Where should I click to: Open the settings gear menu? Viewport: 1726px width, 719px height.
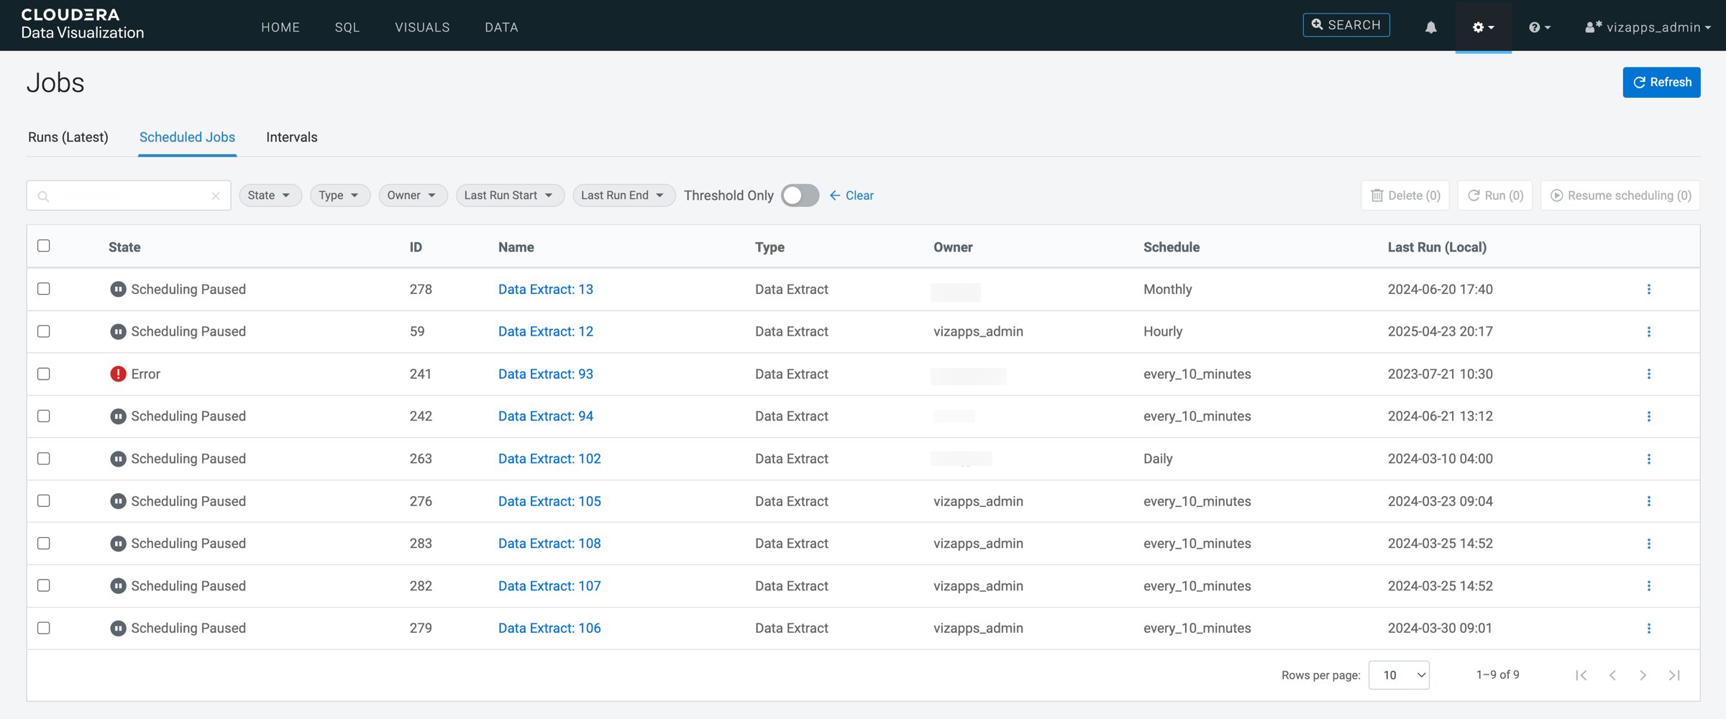coord(1482,27)
